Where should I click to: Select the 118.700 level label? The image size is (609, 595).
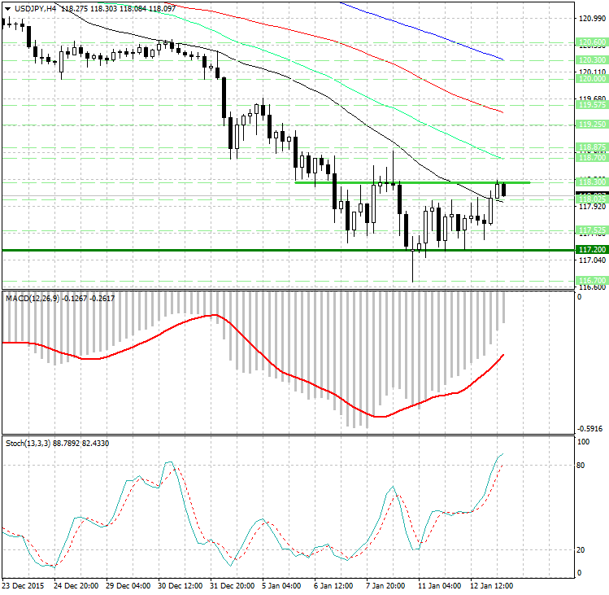click(592, 158)
